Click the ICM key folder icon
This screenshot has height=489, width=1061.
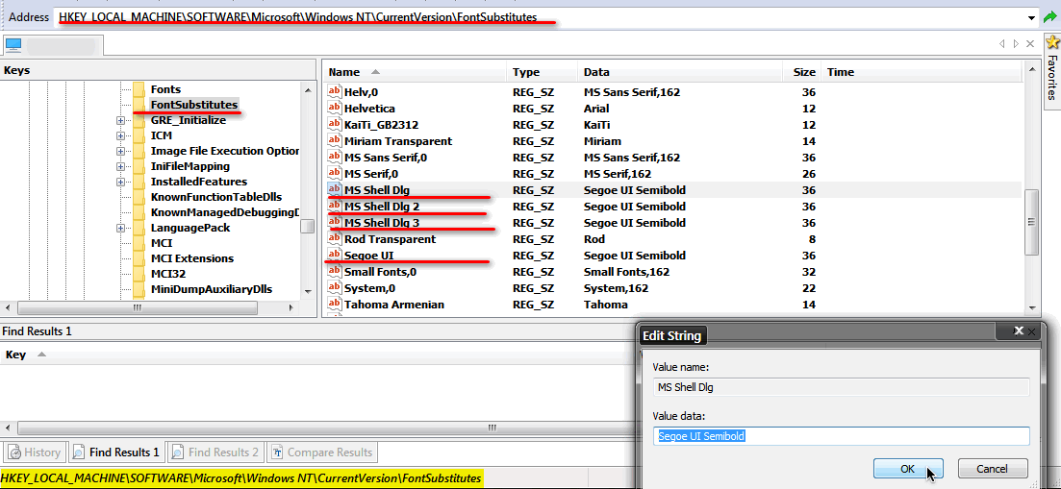tap(139, 135)
